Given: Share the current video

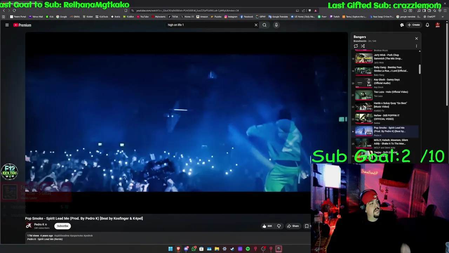Looking at the screenshot, I should pyautogui.click(x=293, y=226).
